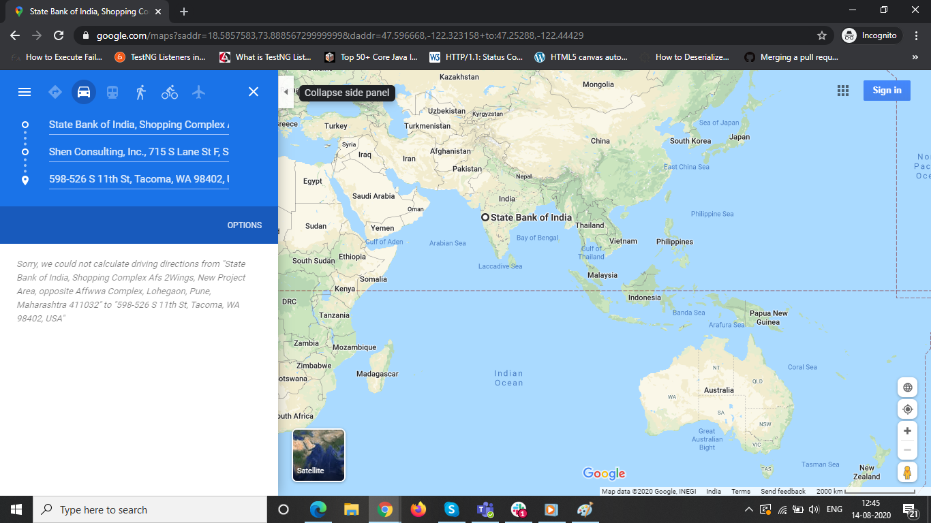
Task: Open 'How to Deserialize...' bookmark
Action: point(686,57)
